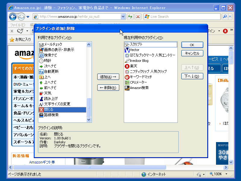Select the 路線検索 train icon
Viewport: 241px width, 181px height.
tap(41, 115)
